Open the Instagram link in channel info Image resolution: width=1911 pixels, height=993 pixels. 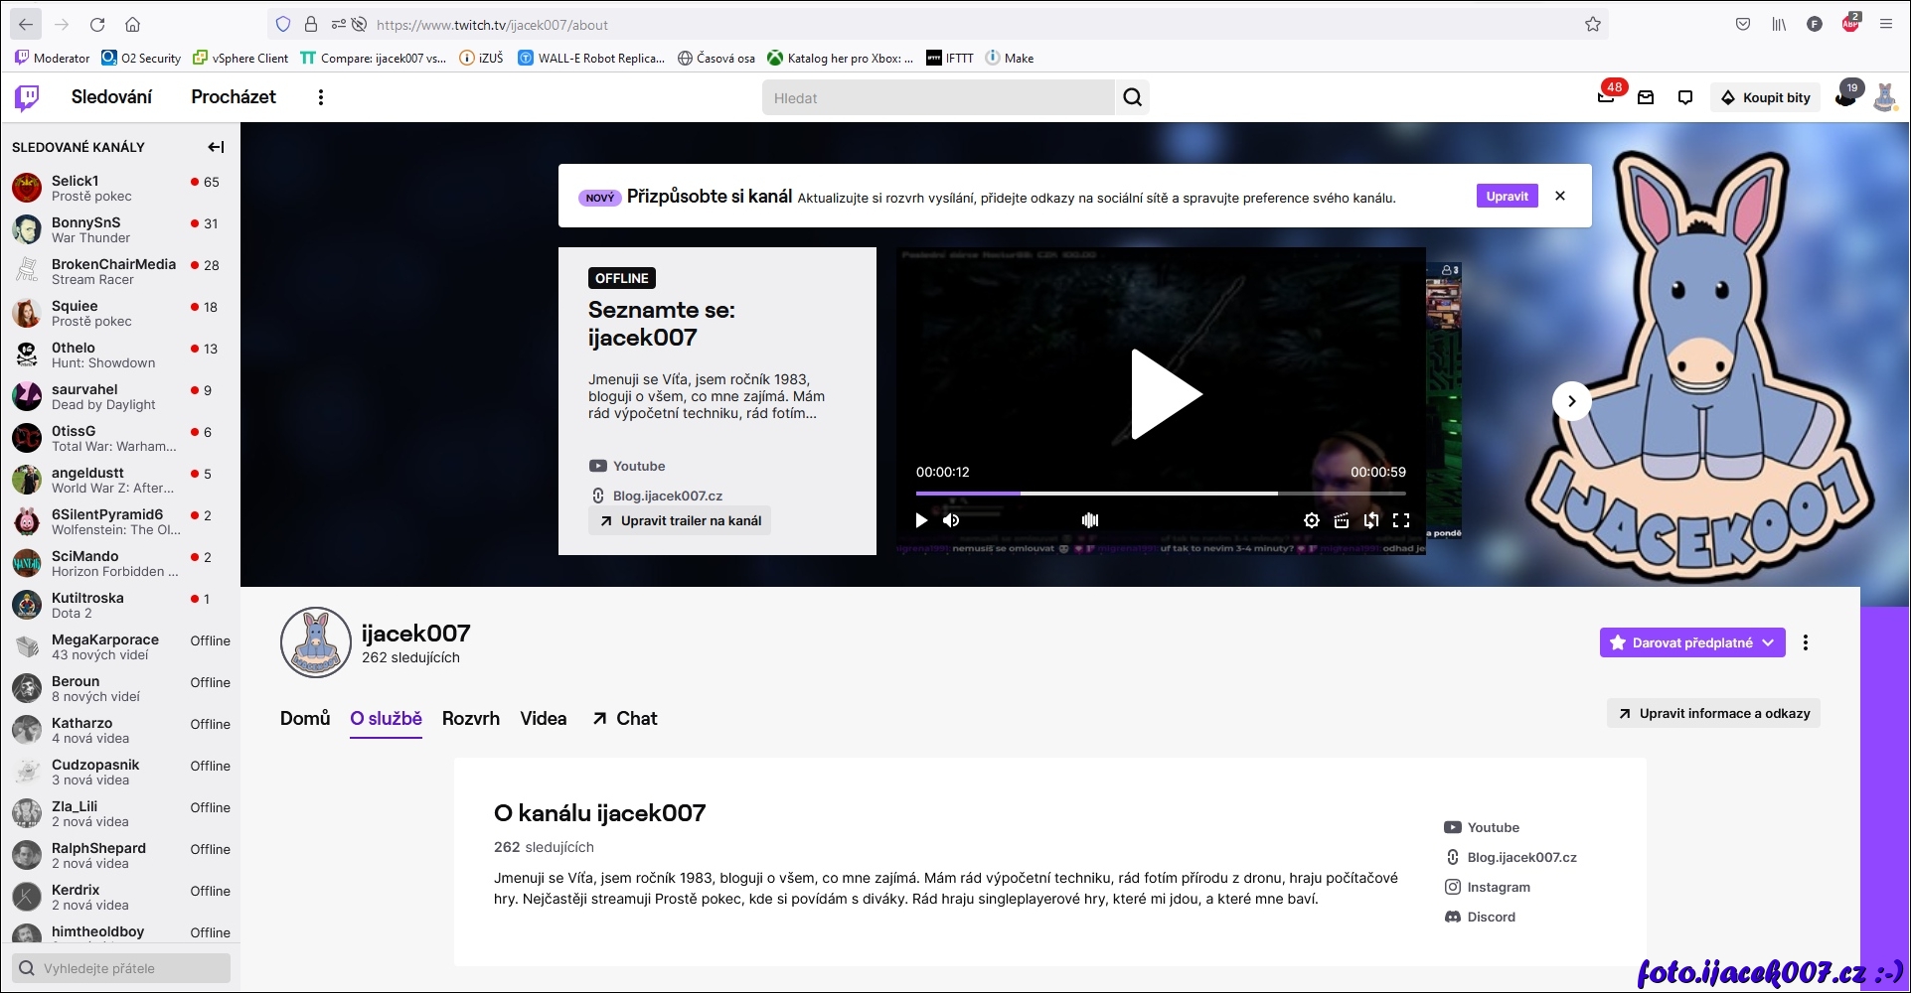pos(1498,887)
